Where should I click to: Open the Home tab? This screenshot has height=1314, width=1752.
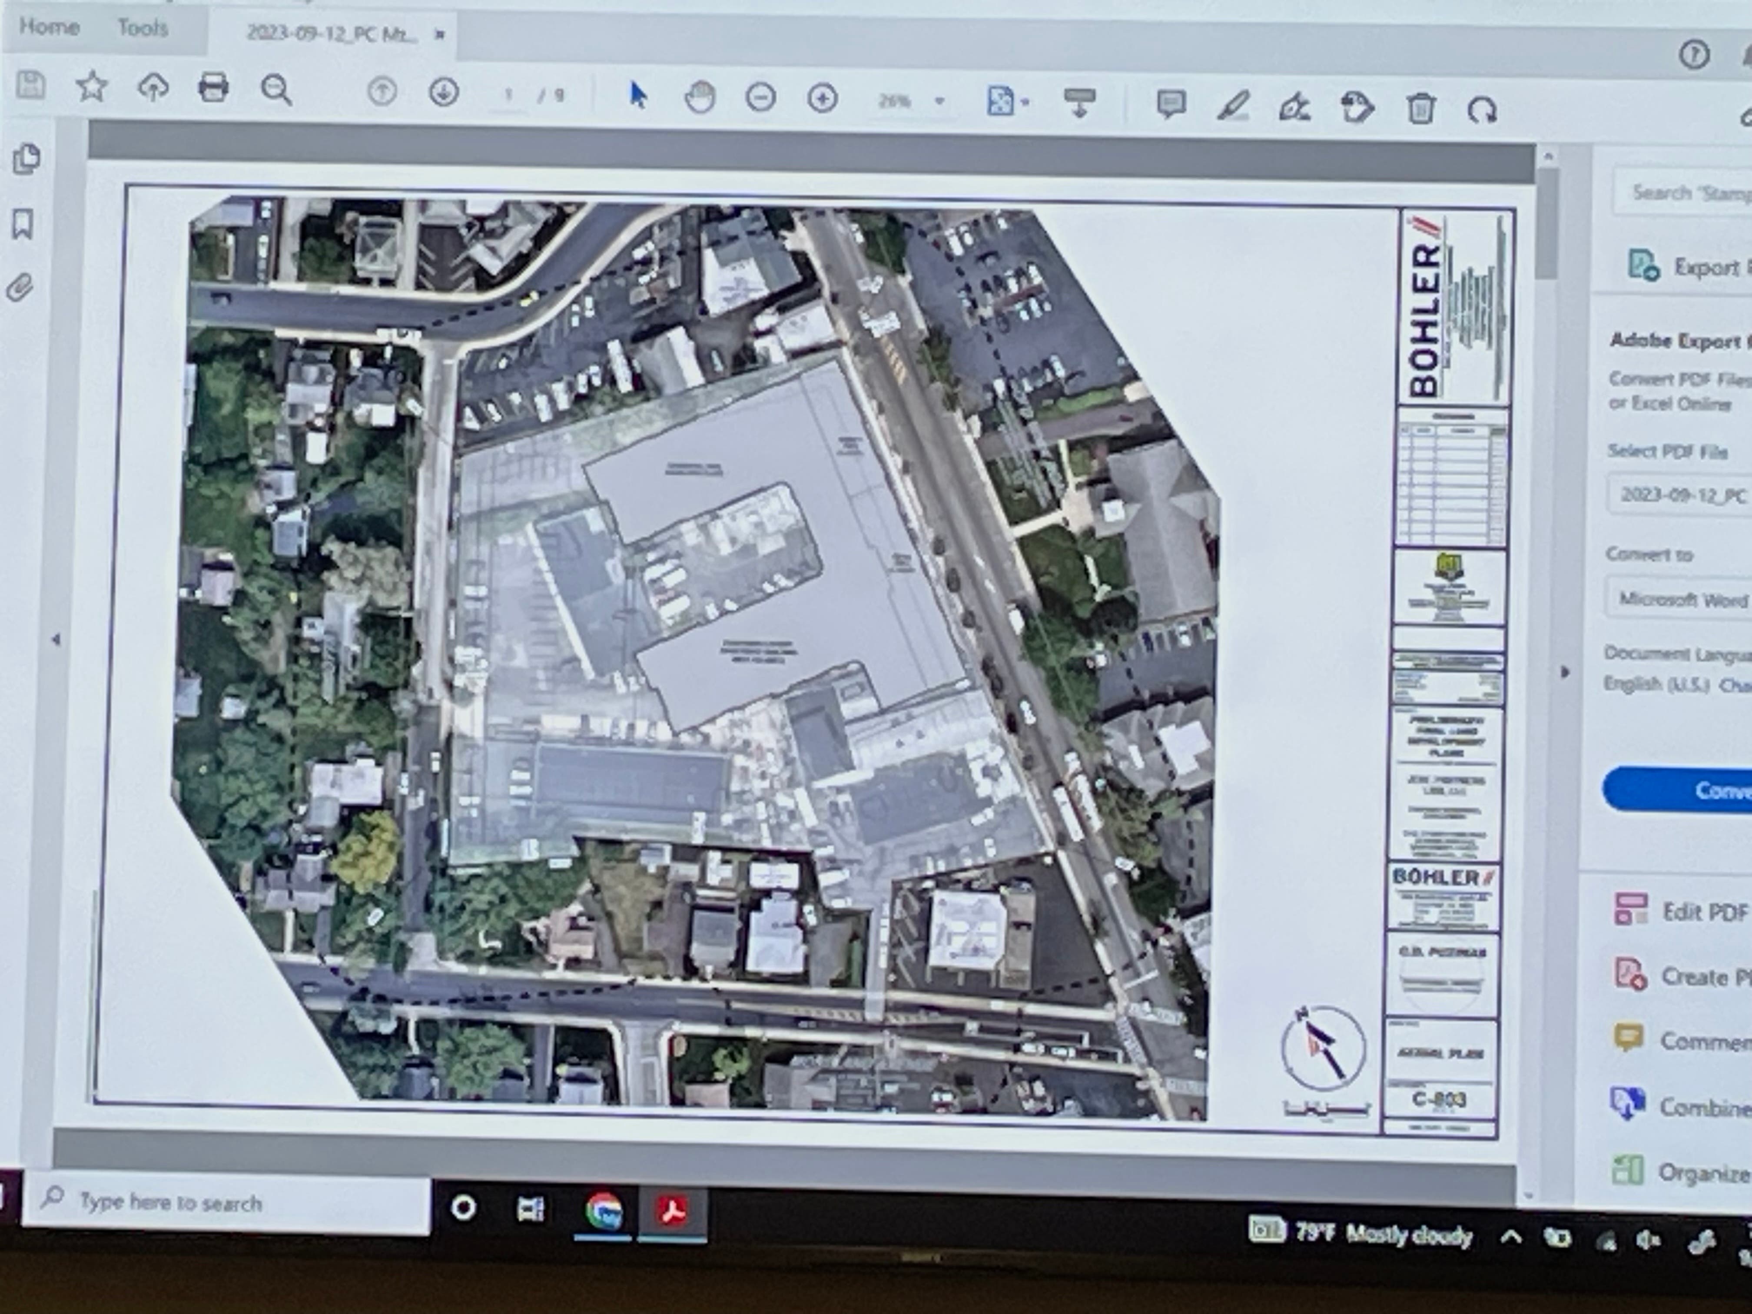coord(49,27)
